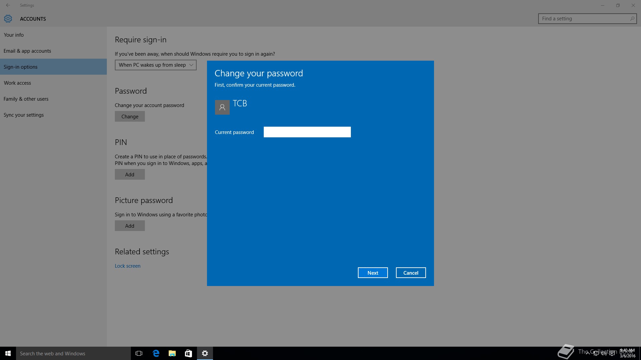This screenshot has height=360, width=641.
Task: Open the Windows Start menu
Action: 8,353
